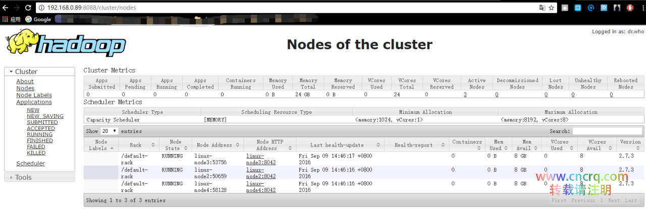Sort table by Rack column

[x=139, y=145]
